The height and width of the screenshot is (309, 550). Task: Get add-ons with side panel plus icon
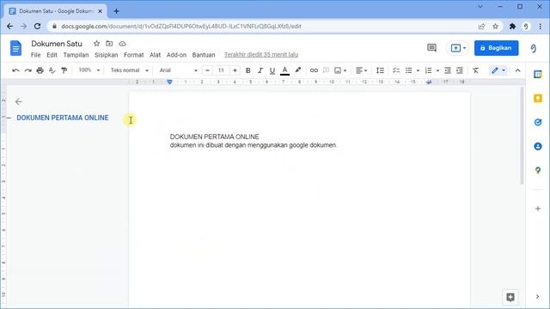538,209
